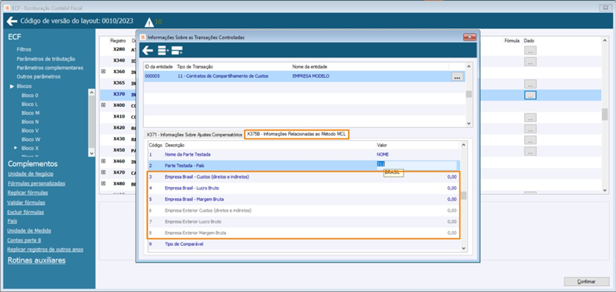Click the Confirmar button
Image resolution: width=616 pixels, height=292 pixels.
click(587, 282)
